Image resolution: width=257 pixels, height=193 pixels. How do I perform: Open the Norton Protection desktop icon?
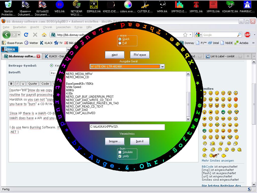click(x=8, y=7)
